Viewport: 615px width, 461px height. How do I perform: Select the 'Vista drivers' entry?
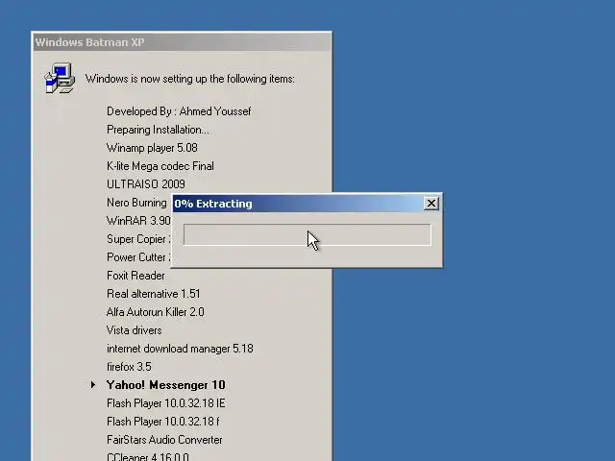(x=135, y=330)
